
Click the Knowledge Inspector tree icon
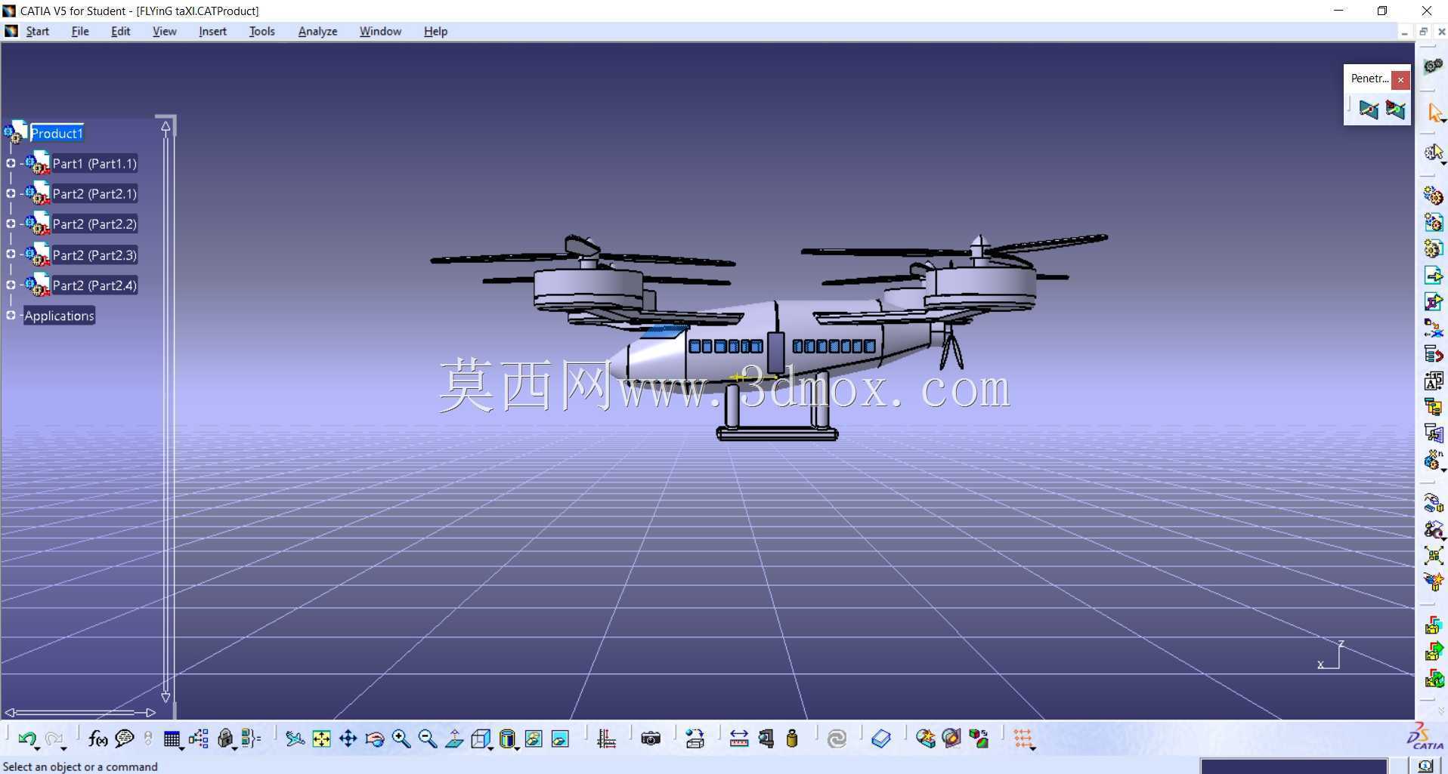pyautogui.click(x=199, y=739)
